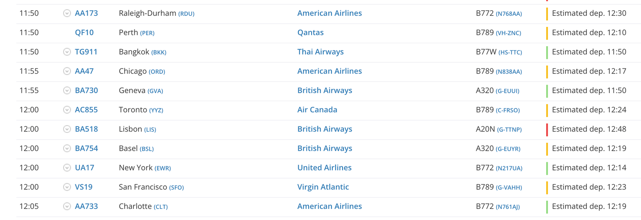Viewport: 641px width, 220px height.
Task: Open the Thai Airways airline link
Action: pos(320,52)
